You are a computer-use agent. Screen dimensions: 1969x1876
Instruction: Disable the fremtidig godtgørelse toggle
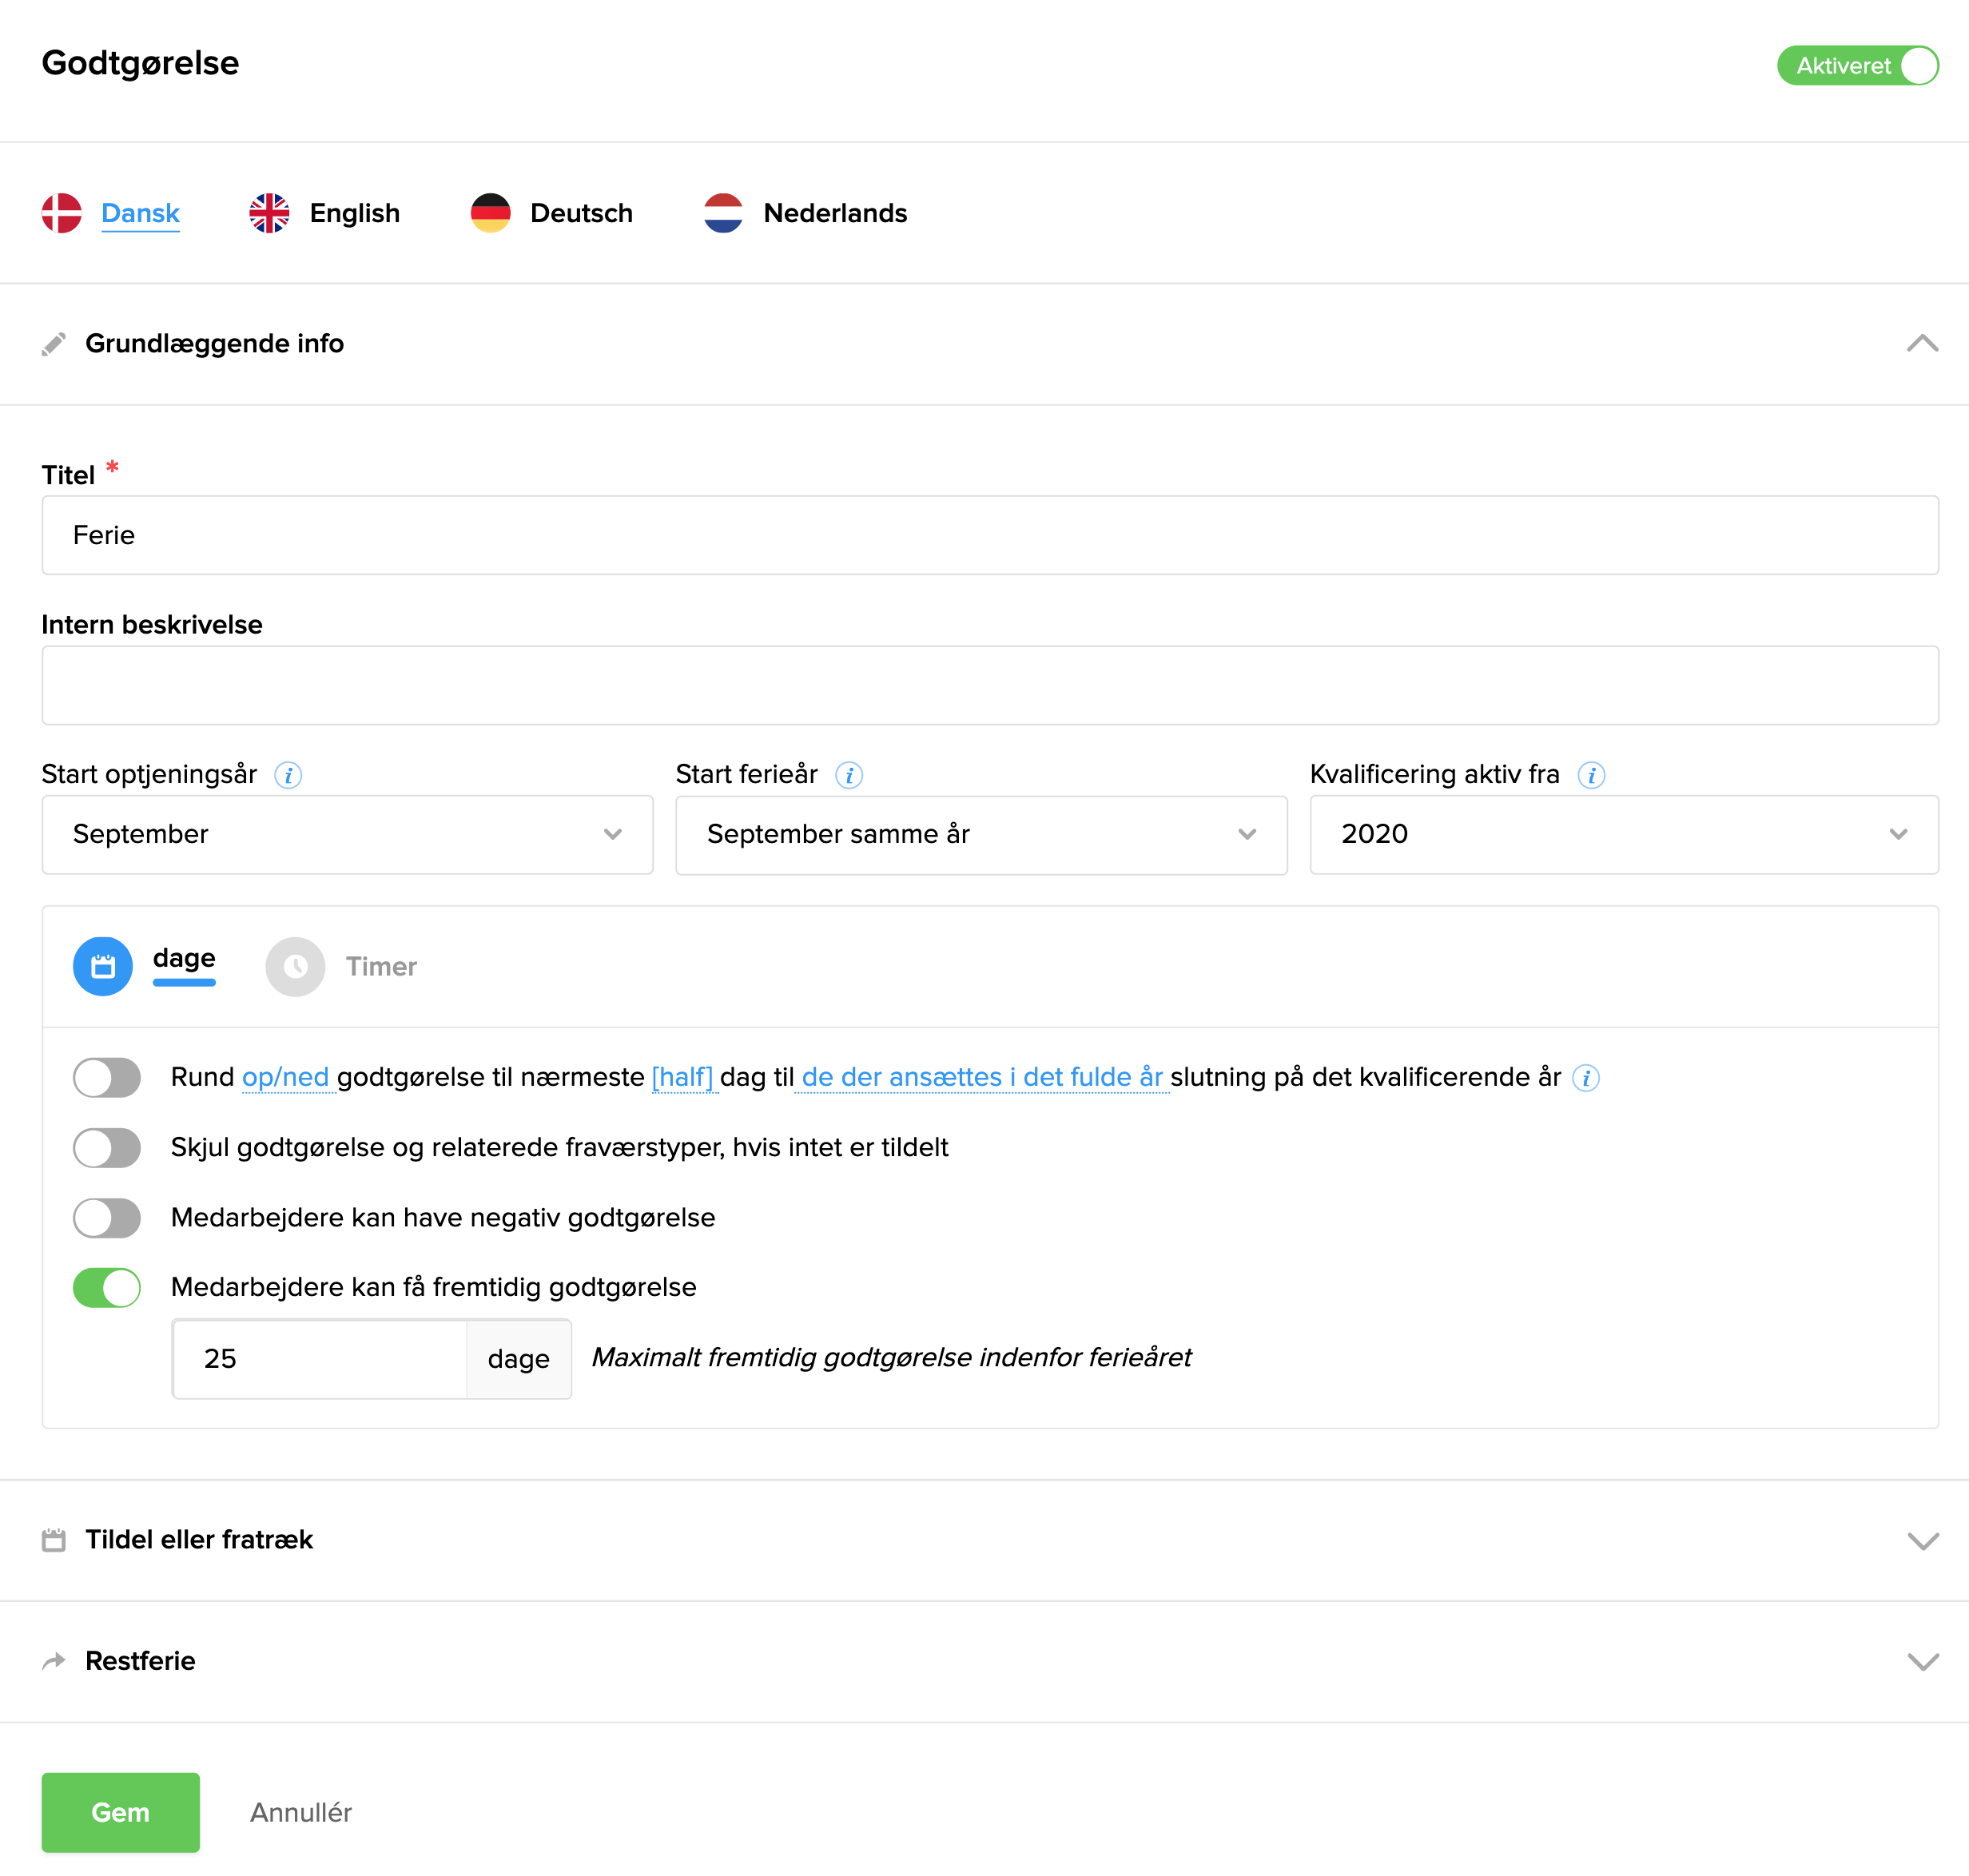click(x=107, y=1288)
